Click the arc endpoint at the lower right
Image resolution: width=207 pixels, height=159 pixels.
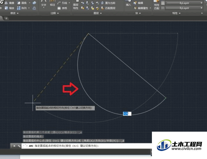point(166,98)
